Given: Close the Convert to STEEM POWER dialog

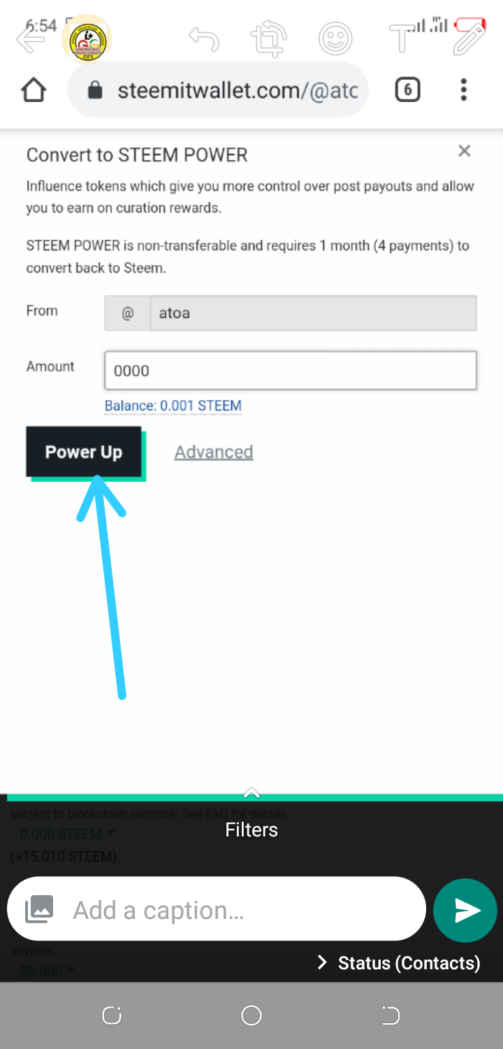Looking at the screenshot, I should (464, 151).
